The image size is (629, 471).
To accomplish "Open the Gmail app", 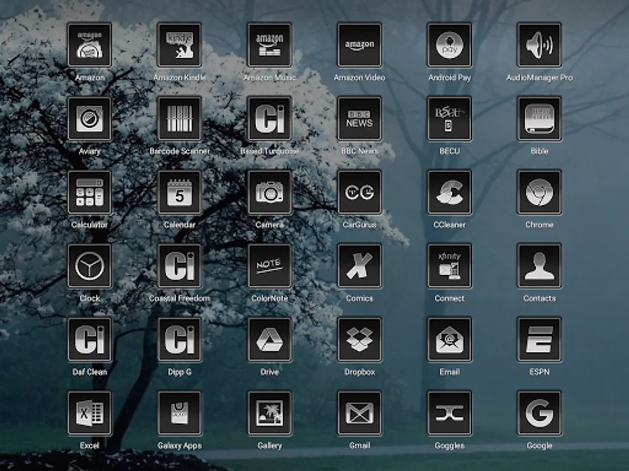I will tap(360, 413).
